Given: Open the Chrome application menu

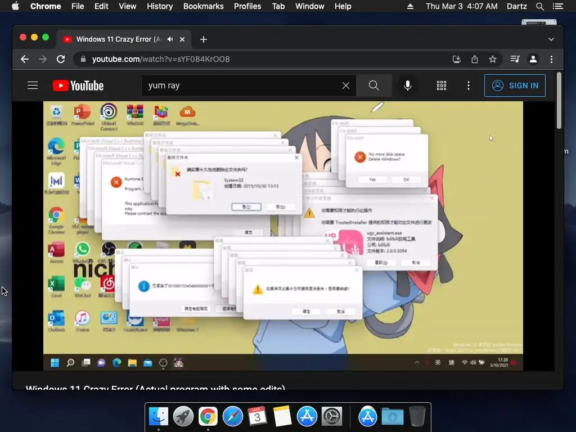Looking at the screenshot, I should (x=46, y=6).
